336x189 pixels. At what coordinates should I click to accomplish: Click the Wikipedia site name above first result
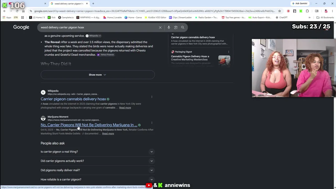pos(53,91)
